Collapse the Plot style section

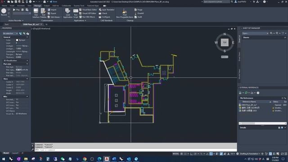click(x=27, y=64)
